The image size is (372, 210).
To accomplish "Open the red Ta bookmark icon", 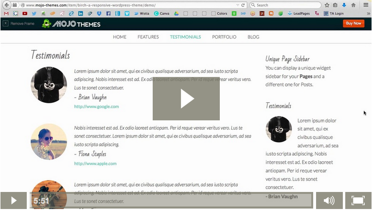I will click(x=317, y=14).
